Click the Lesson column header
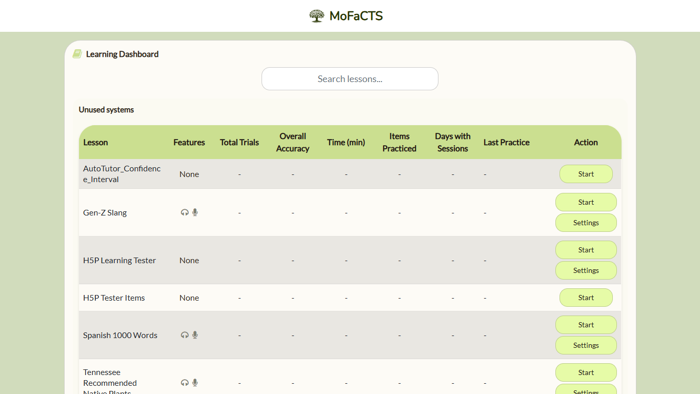Screen dimensions: 700x394 (x=96, y=143)
